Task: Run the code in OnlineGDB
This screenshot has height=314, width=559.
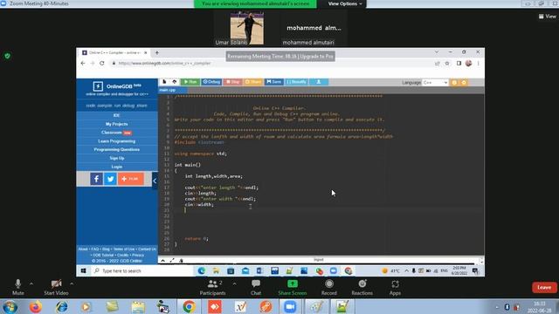Action: click(190, 82)
